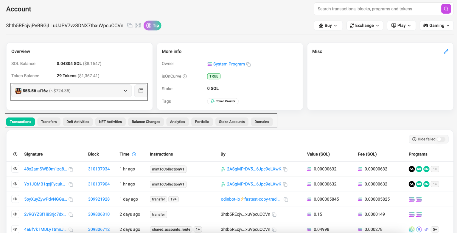Switch to the Defi Activities tab
This screenshot has width=457, height=233.
click(78, 122)
